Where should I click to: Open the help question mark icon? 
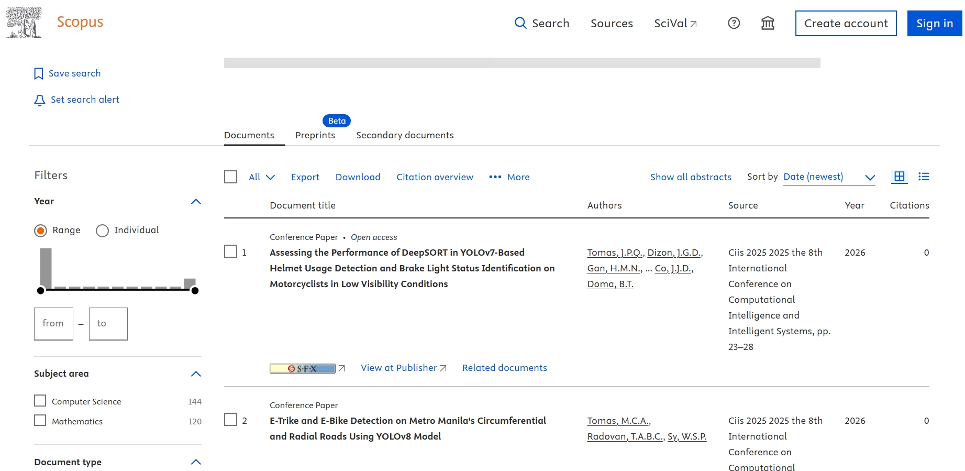734,23
